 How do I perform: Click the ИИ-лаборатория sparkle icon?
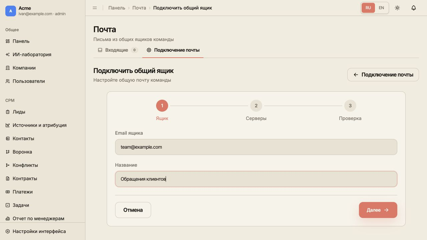click(8, 54)
